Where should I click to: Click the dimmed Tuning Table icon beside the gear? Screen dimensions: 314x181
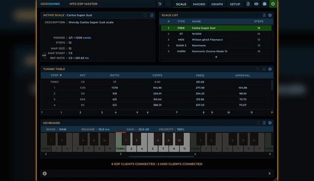[264, 69]
